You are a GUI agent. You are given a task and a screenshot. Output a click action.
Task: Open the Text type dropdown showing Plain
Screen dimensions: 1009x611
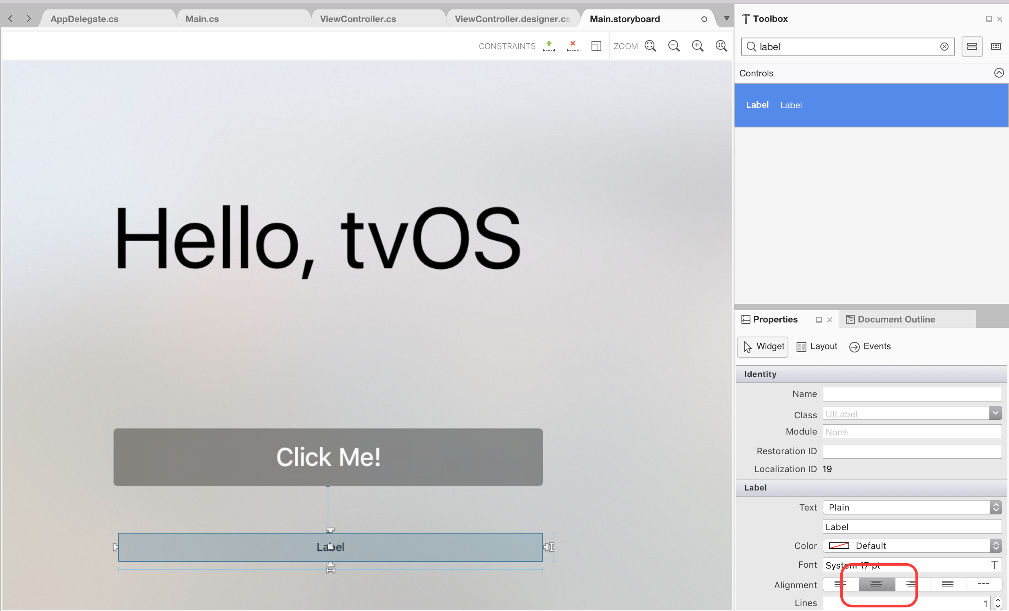click(x=996, y=507)
